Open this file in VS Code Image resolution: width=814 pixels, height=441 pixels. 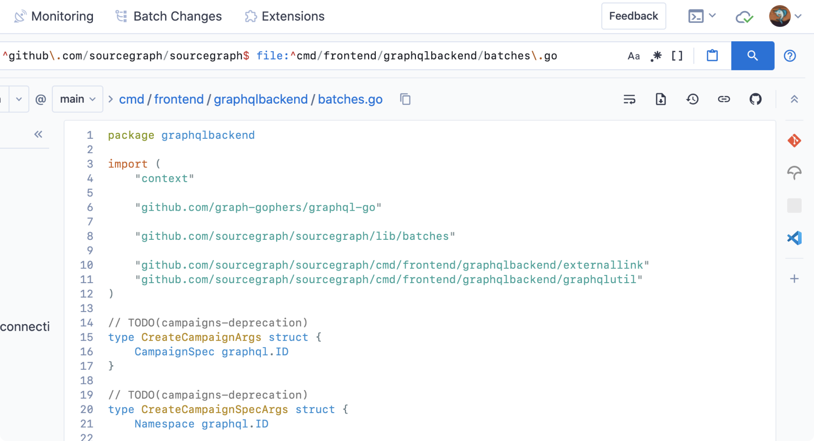pos(795,237)
